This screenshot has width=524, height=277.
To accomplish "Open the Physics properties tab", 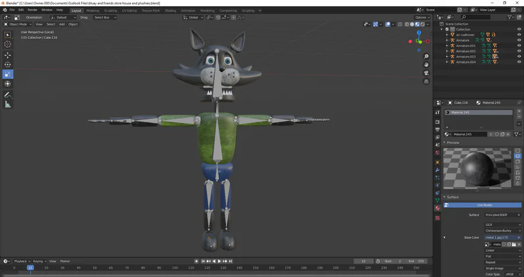I will point(437,185).
